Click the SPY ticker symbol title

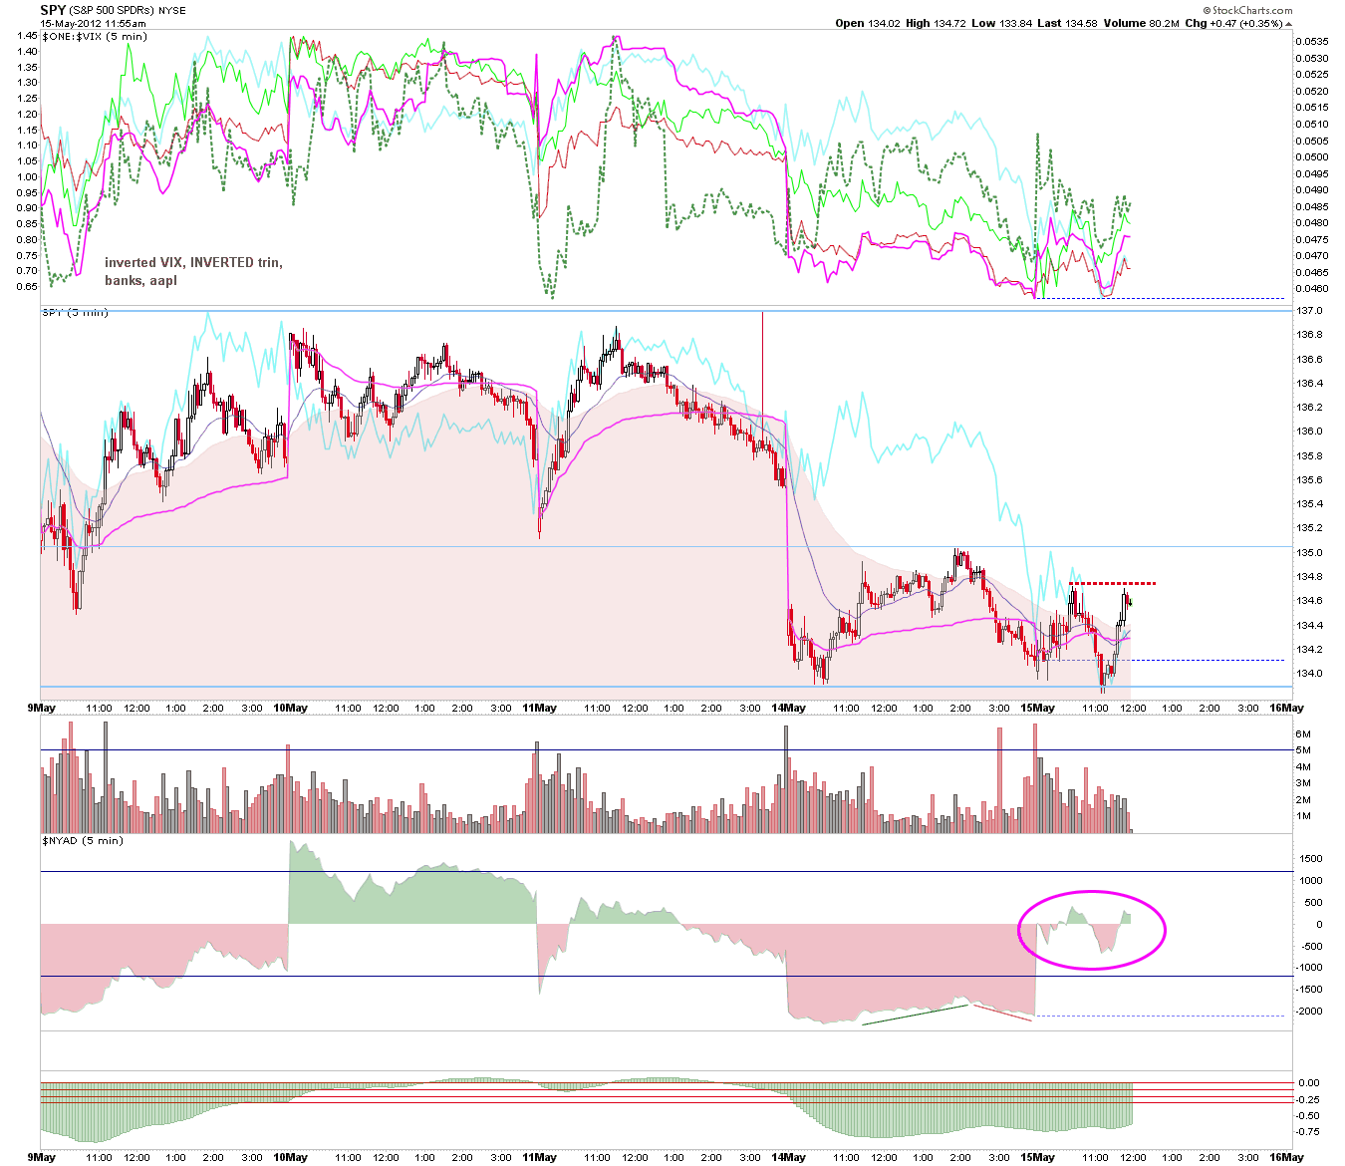(x=53, y=10)
